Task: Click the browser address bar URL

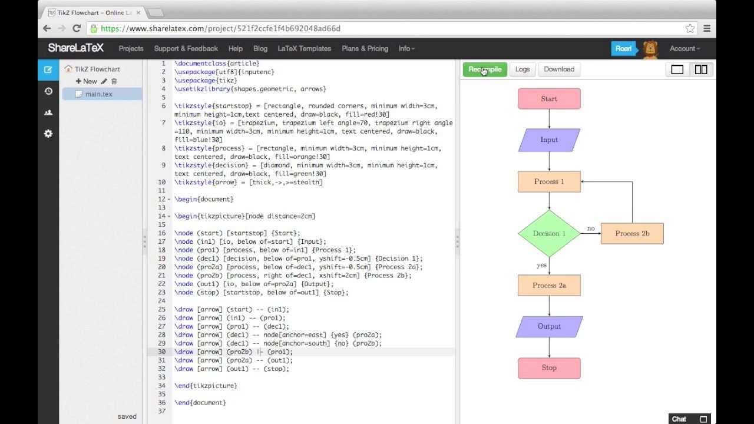Action: (x=220, y=28)
